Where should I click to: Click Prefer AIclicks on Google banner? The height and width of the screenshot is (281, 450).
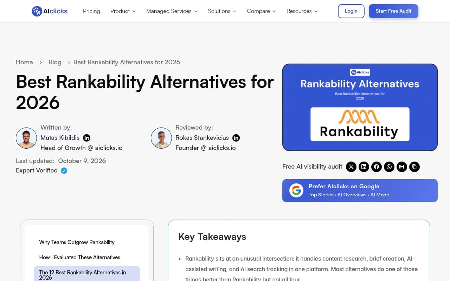pyautogui.click(x=360, y=190)
